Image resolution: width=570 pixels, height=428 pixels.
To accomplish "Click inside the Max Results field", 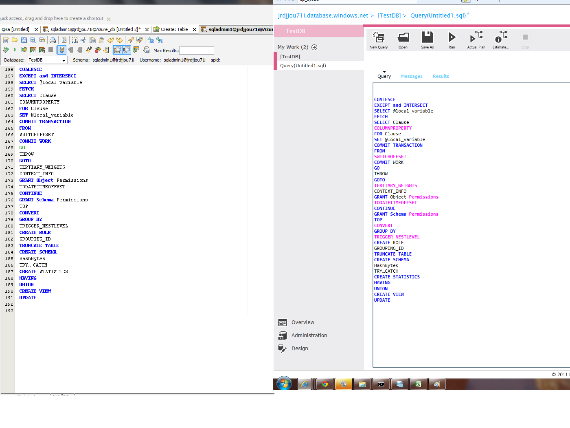I will point(197,51).
